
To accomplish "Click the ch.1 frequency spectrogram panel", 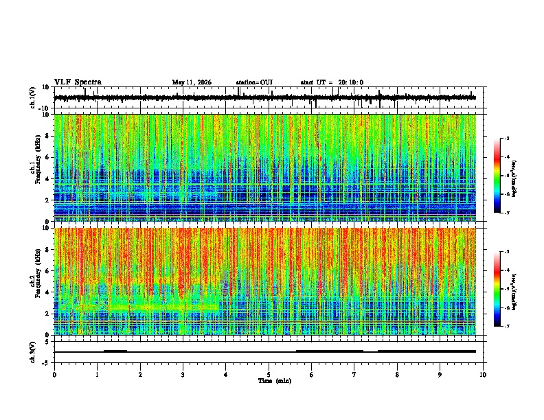I will (265, 167).
